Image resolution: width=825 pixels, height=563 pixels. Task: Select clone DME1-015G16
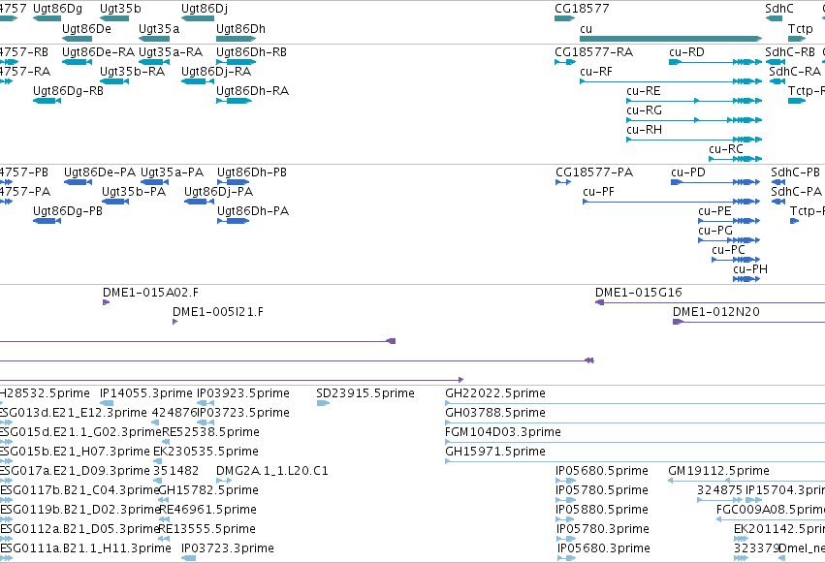[x=710, y=302]
